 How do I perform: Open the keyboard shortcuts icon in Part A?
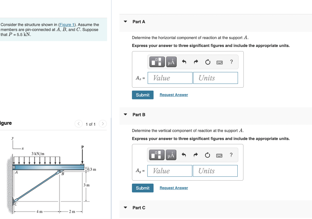tap(220, 62)
